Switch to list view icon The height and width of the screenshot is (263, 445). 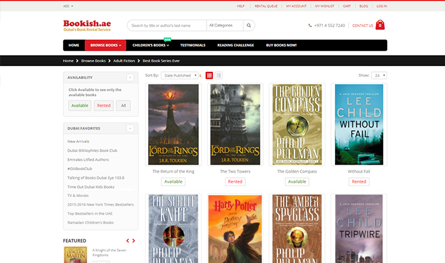point(219,76)
